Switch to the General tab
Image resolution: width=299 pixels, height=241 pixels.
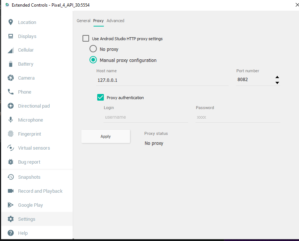tap(84, 21)
